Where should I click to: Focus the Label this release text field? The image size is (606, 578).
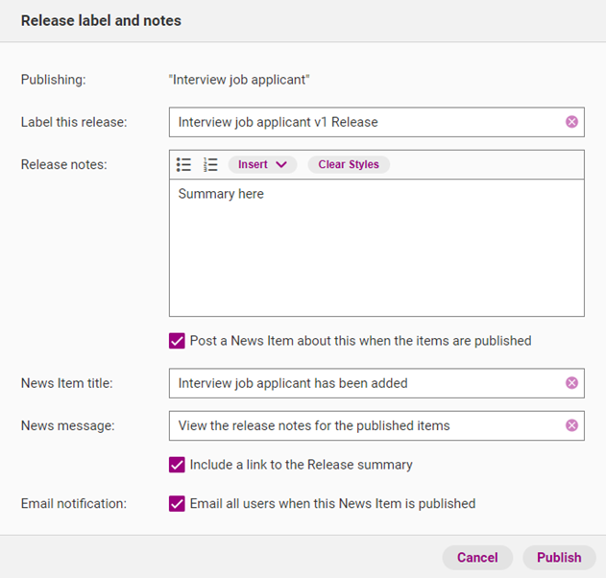(x=365, y=122)
